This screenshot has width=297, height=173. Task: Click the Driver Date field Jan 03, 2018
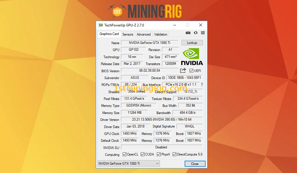[136, 126]
